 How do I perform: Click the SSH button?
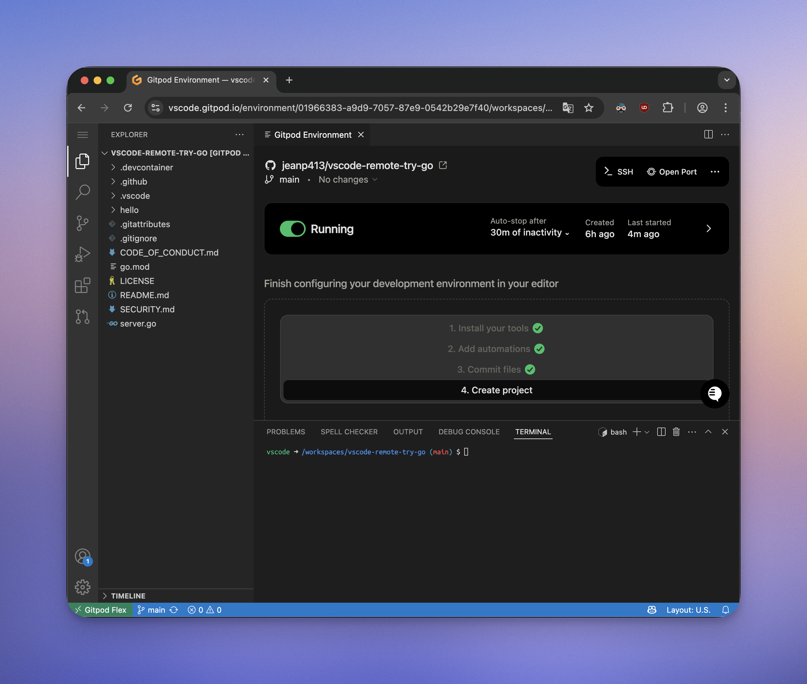click(618, 172)
